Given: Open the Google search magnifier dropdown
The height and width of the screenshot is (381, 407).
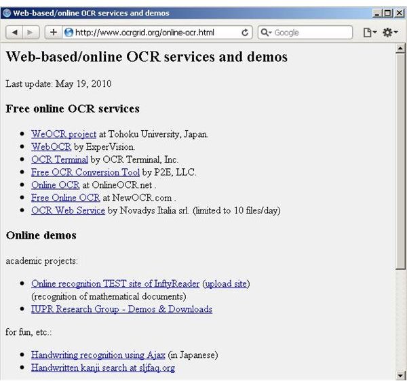Looking at the screenshot, I should coord(266,33).
